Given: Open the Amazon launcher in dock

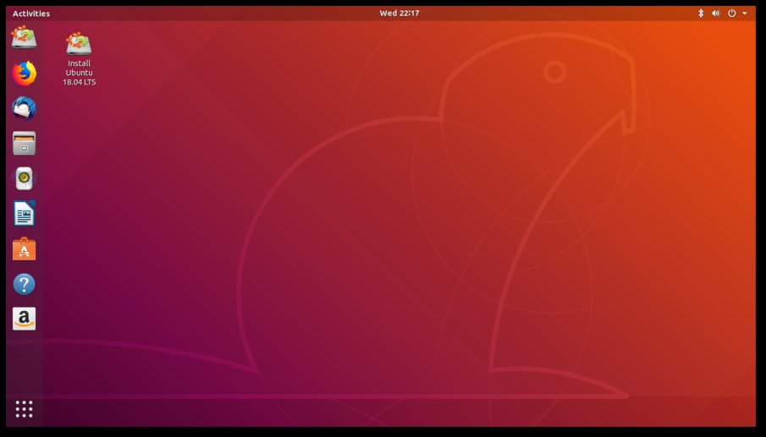Looking at the screenshot, I should click(x=24, y=319).
